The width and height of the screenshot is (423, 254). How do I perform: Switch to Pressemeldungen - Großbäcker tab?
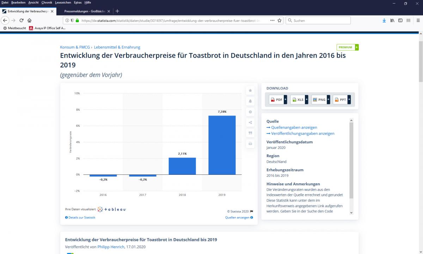[x=85, y=11]
